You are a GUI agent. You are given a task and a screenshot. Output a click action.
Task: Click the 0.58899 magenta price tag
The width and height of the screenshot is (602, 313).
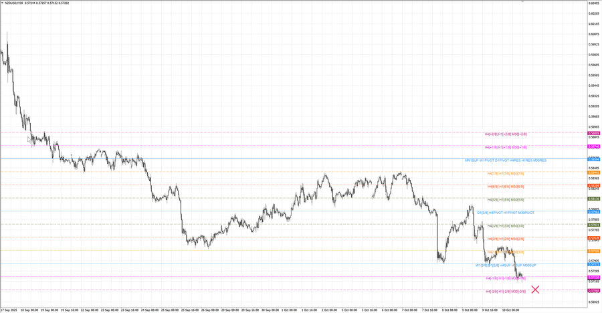pos(593,134)
